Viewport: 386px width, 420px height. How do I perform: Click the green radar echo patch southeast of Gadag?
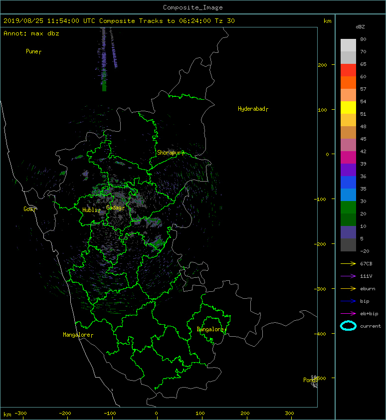(159, 243)
